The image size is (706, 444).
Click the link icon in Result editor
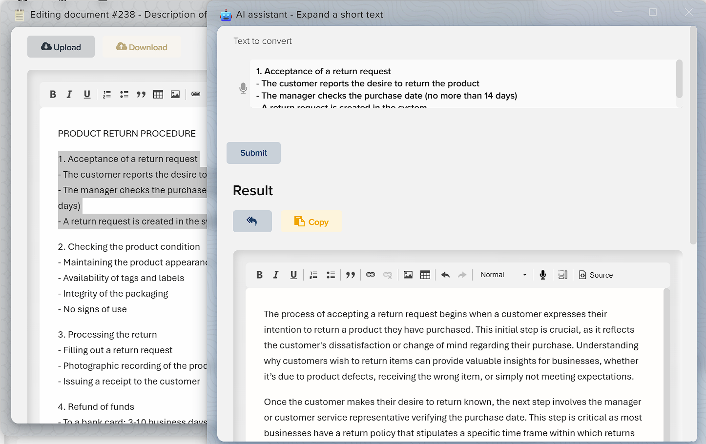371,275
